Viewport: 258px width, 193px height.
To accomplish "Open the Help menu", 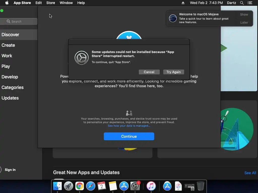I will point(81,3).
